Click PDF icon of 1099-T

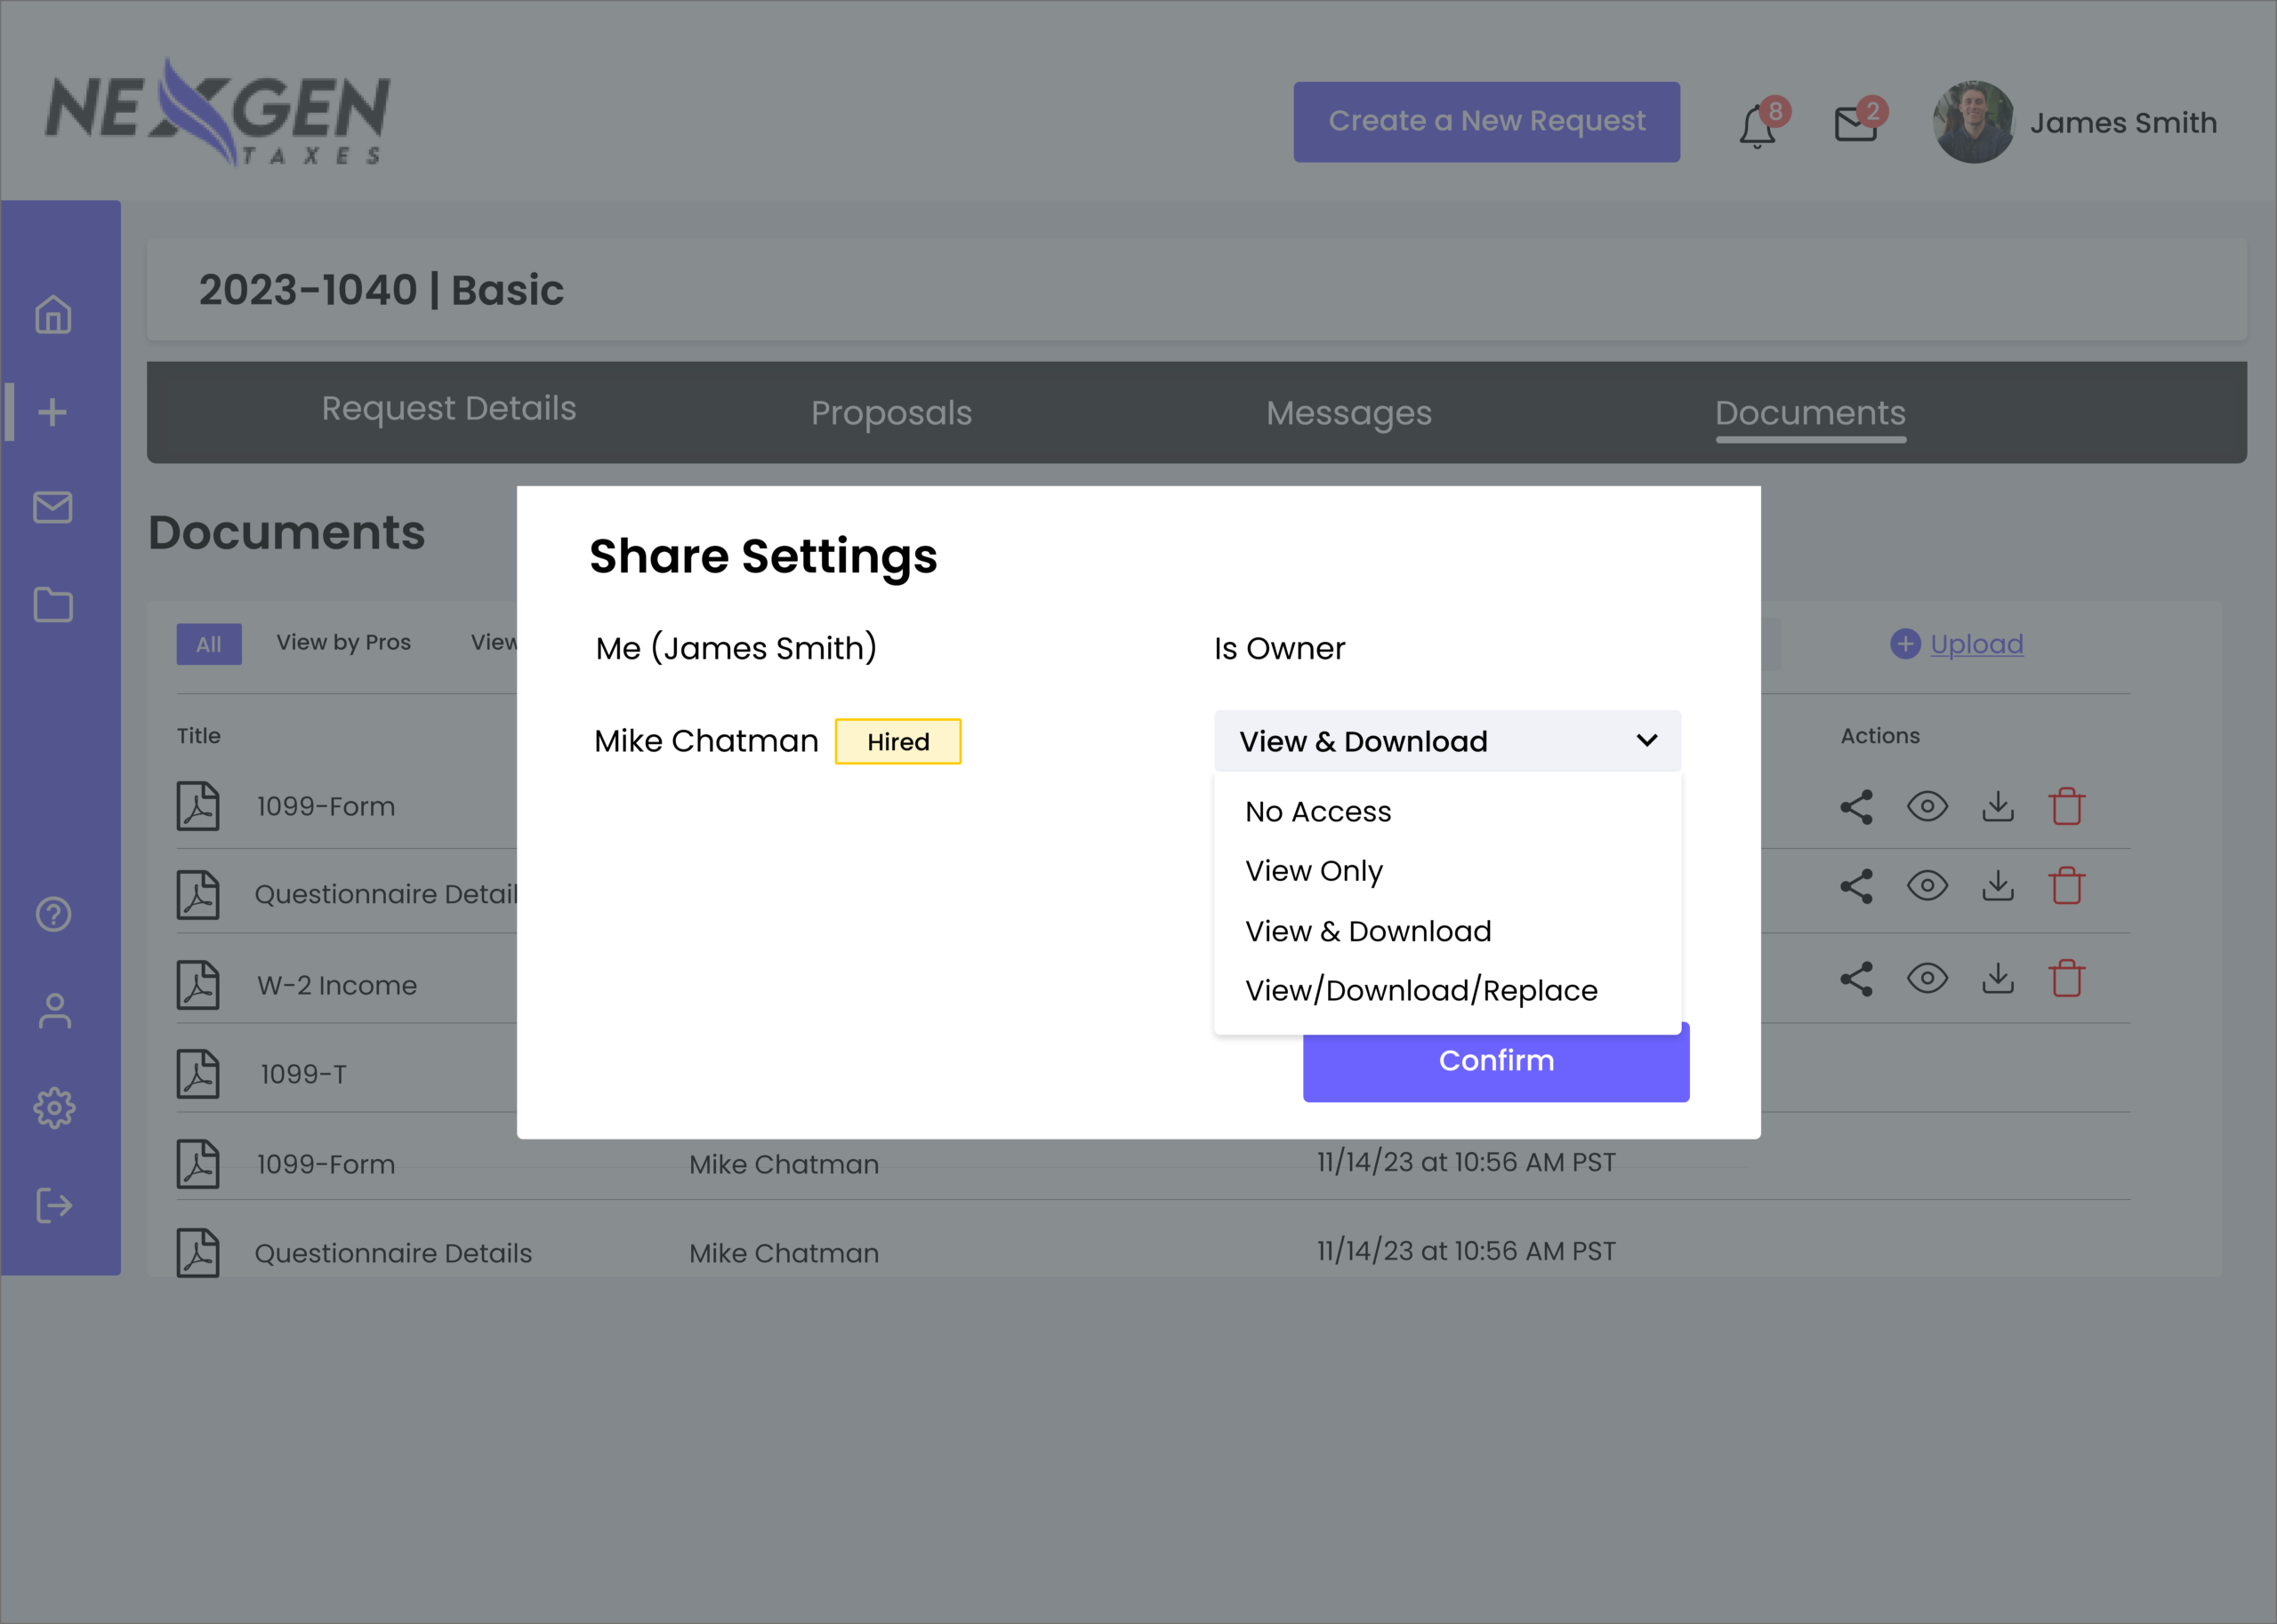(198, 1074)
